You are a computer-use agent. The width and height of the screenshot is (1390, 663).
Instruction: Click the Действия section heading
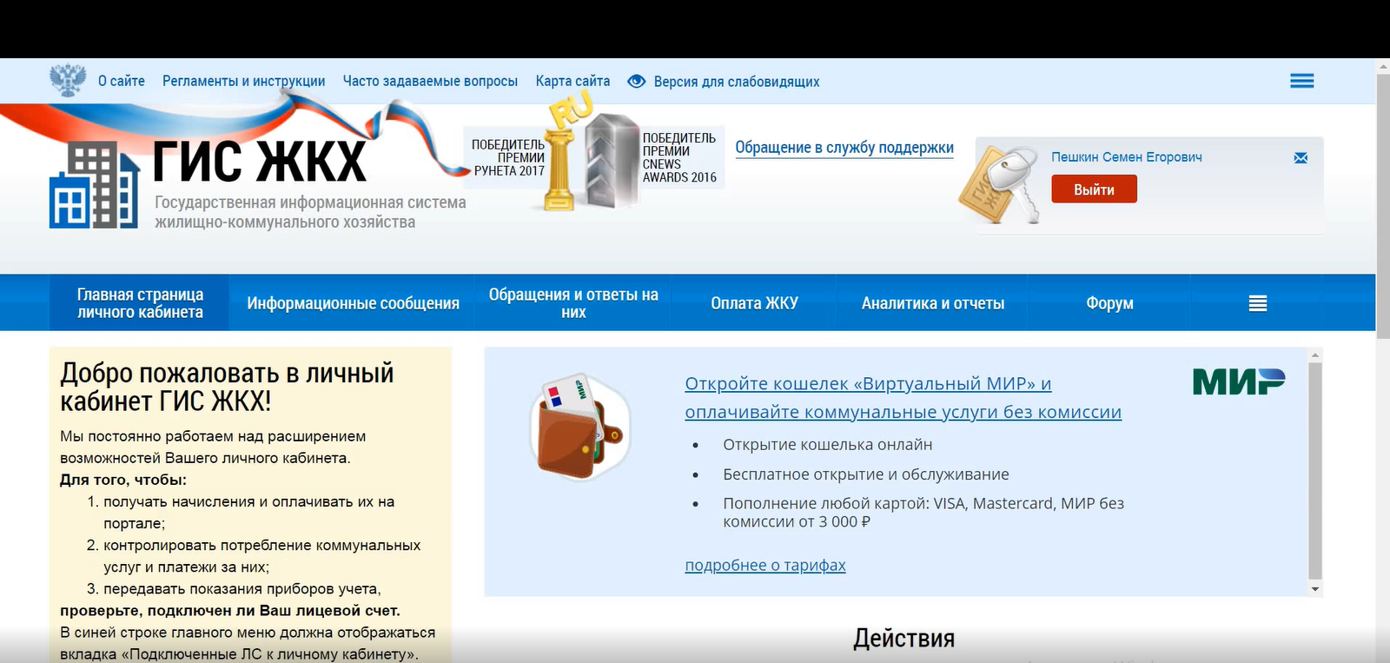903,639
